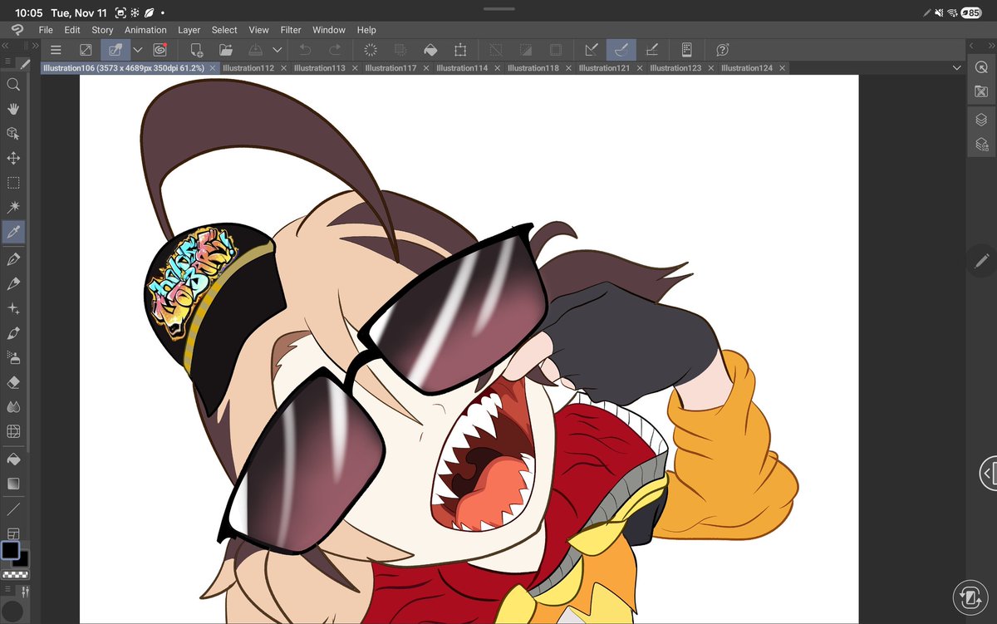Redo the last undone action
This screenshot has width=997, height=624.
[x=335, y=50]
